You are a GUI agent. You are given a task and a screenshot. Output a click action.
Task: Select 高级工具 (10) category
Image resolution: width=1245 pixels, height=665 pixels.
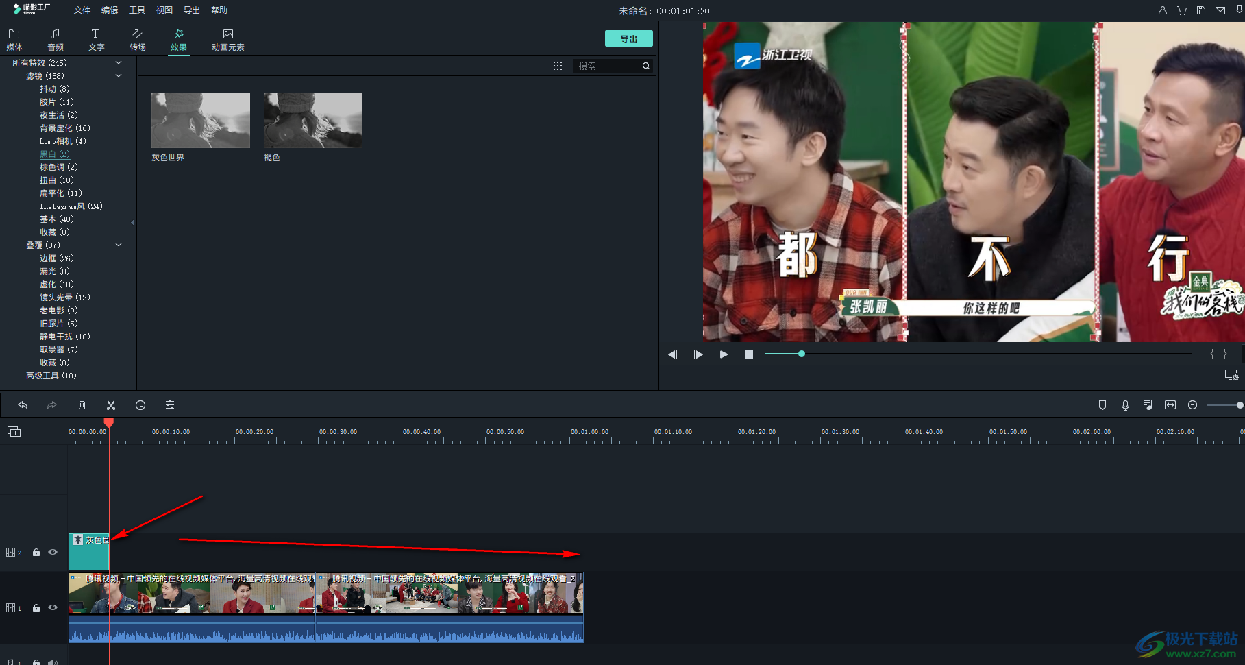coord(51,376)
